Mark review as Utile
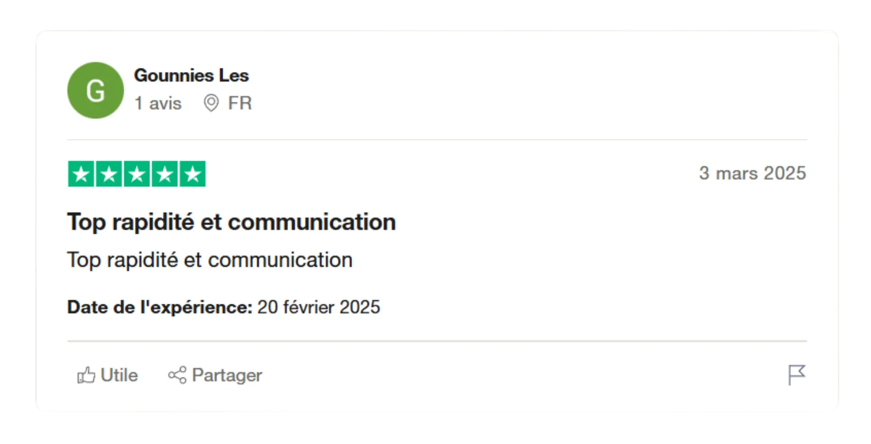This screenshot has width=871, height=444. (x=107, y=375)
